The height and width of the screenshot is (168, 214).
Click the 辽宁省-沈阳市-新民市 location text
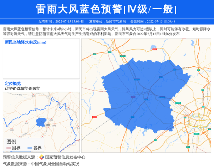[x=22, y=88]
